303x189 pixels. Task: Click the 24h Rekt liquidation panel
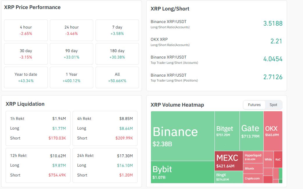pos(105,165)
